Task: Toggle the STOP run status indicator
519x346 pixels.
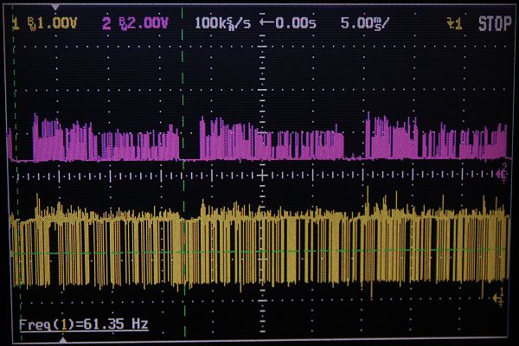Action: tap(493, 24)
